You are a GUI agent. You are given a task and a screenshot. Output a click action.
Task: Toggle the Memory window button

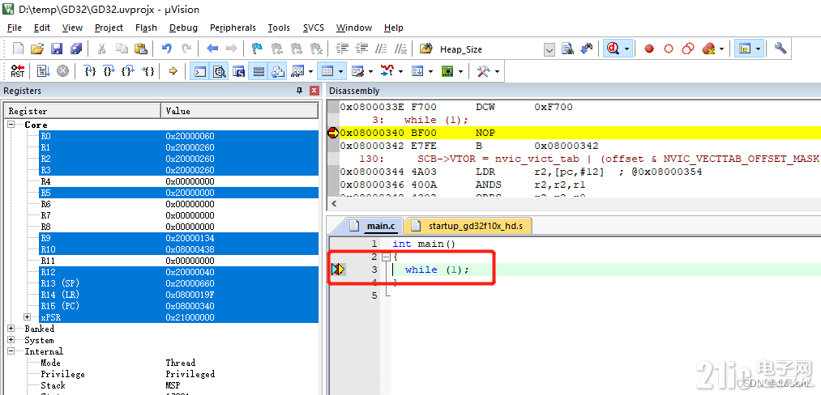(x=327, y=71)
